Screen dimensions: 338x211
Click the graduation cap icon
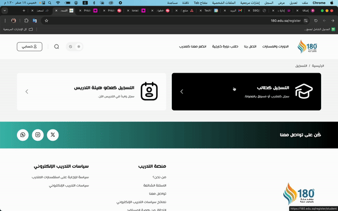(x=304, y=91)
